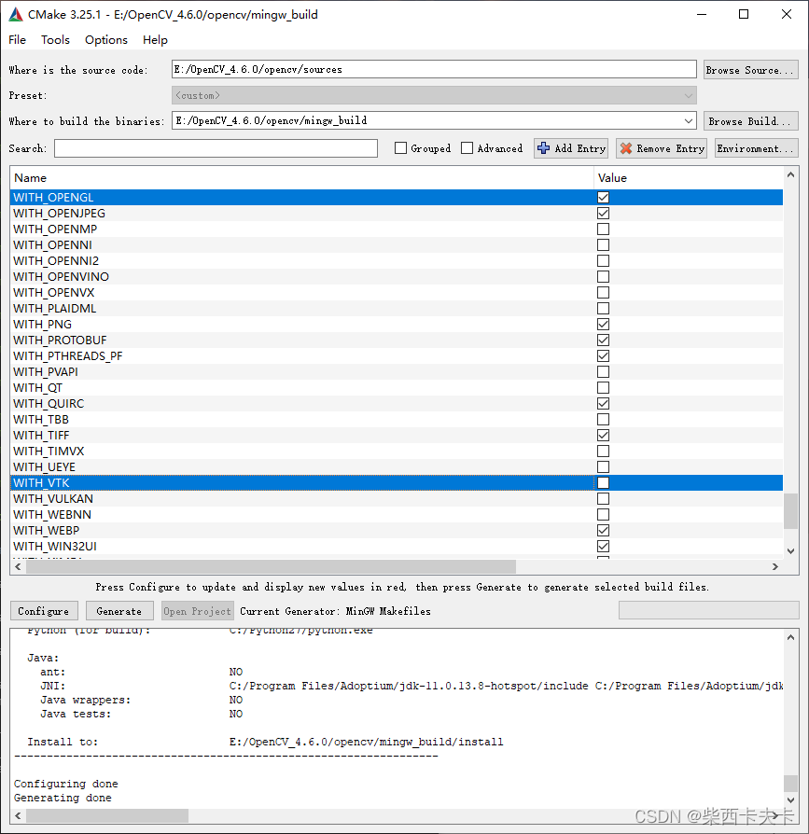This screenshot has height=834, width=809.
Task: Open the Environment settings button
Action: pyautogui.click(x=757, y=148)
